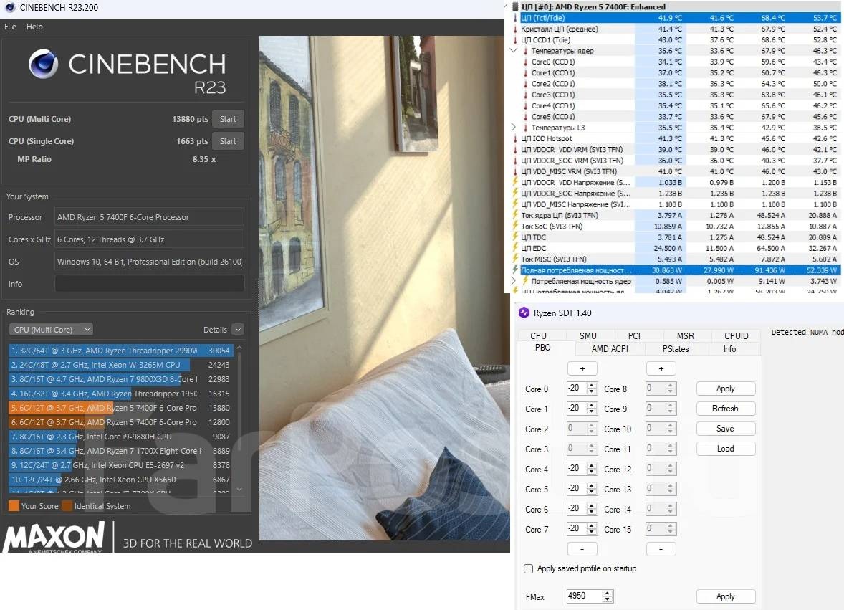Click Apply button next to Core 8
Screen dimensions: 844x610
pyautogui.click(x=726, y=389)
